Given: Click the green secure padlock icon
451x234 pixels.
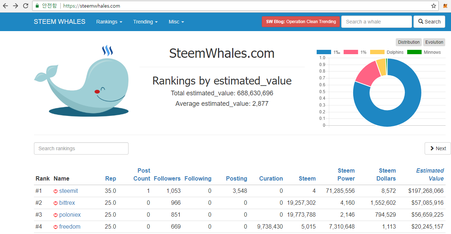Looking at the screenshot, I should (x=37, y=6).
